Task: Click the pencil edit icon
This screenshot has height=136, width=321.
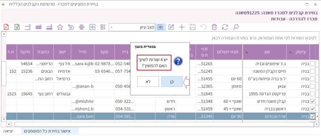Action: tap(171, 27)
